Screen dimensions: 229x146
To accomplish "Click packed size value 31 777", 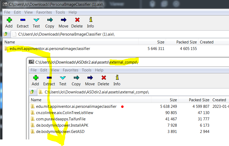I will pos(204,119).
